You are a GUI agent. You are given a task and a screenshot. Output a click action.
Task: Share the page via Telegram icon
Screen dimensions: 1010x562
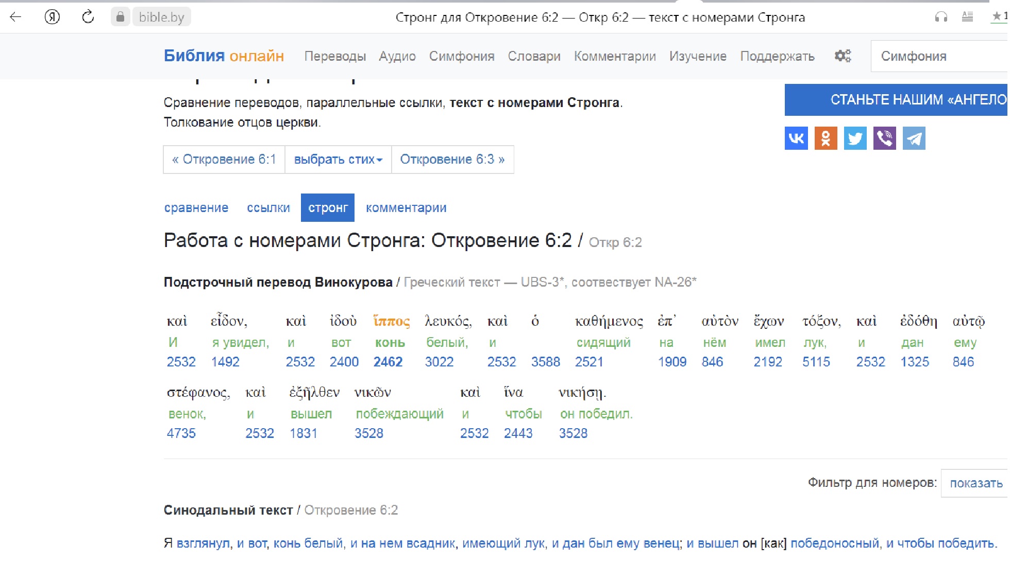914,138
